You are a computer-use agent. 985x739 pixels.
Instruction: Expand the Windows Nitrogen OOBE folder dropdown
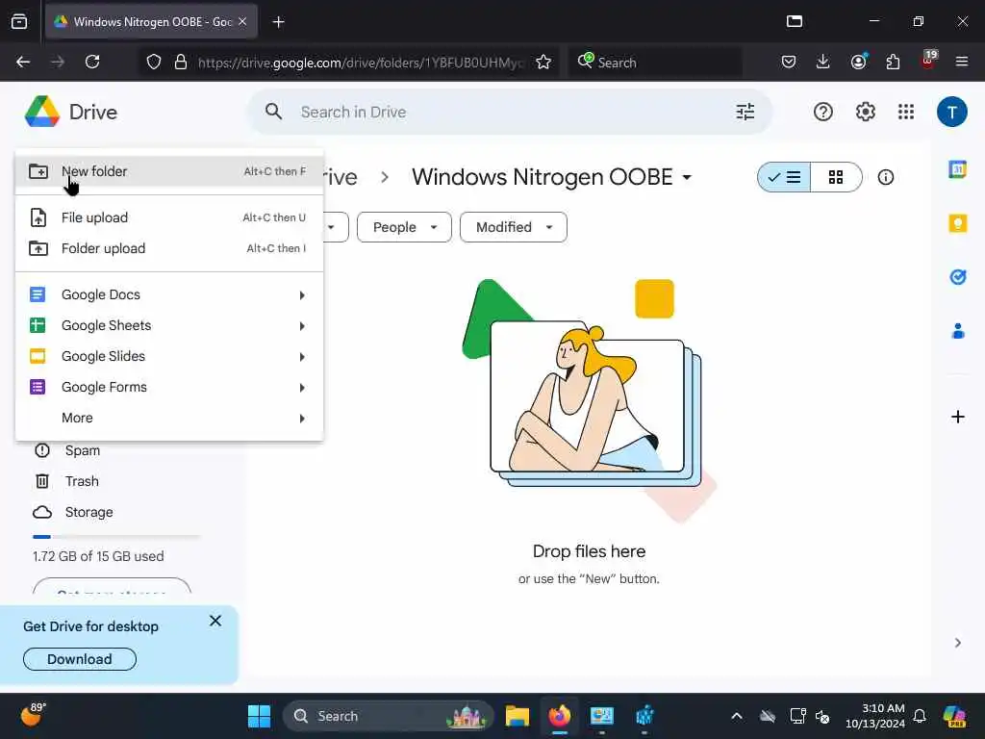coord(687,177)
